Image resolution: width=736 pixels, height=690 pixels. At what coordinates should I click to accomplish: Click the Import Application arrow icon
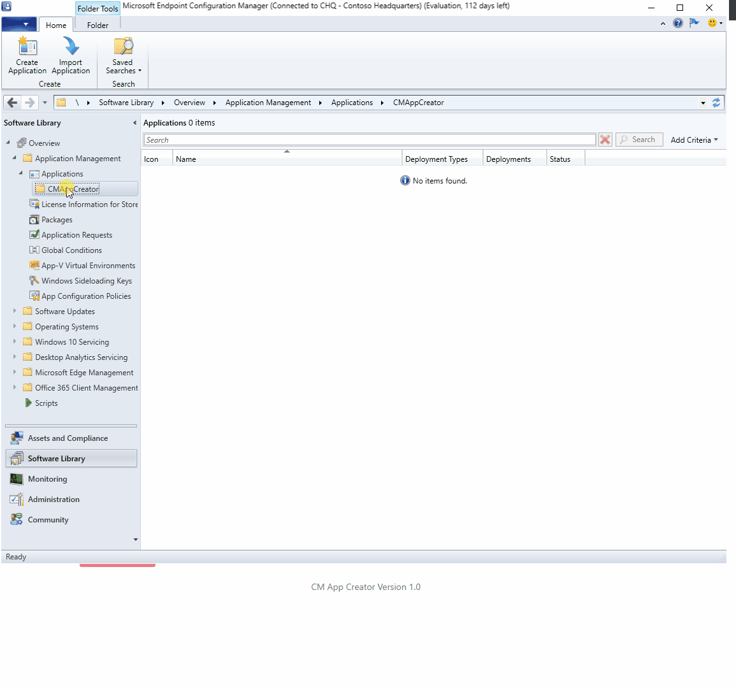pyautogui.click(x=71, y=46)
